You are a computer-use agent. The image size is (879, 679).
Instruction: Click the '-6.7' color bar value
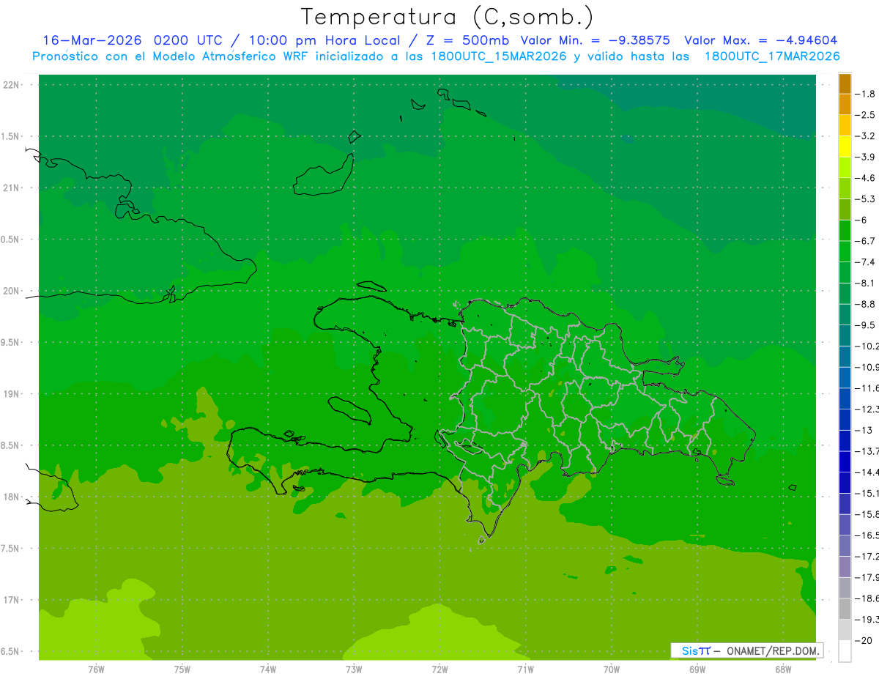(x=864, y=241)
